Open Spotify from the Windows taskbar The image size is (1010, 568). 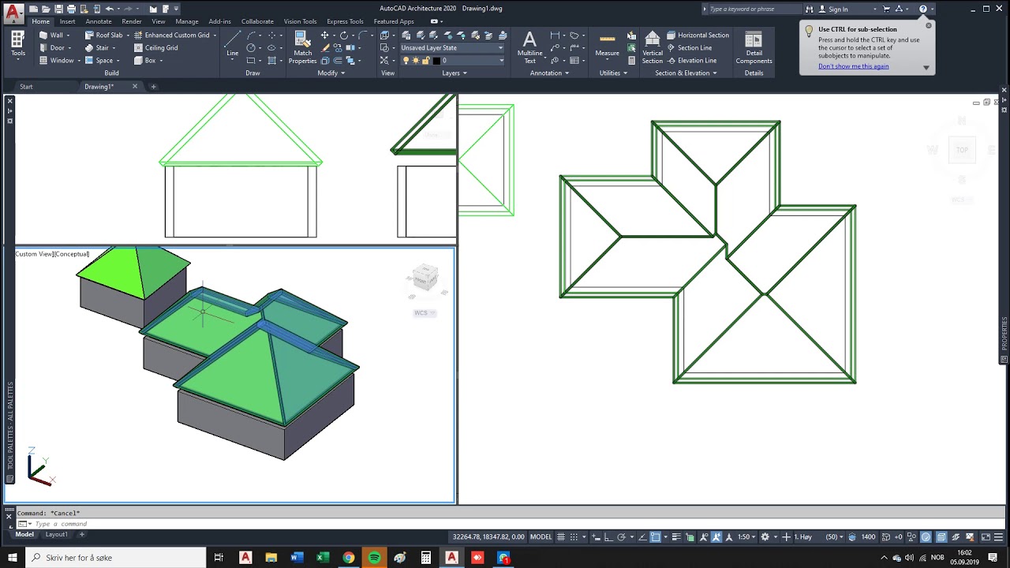(x=374, y=558)
